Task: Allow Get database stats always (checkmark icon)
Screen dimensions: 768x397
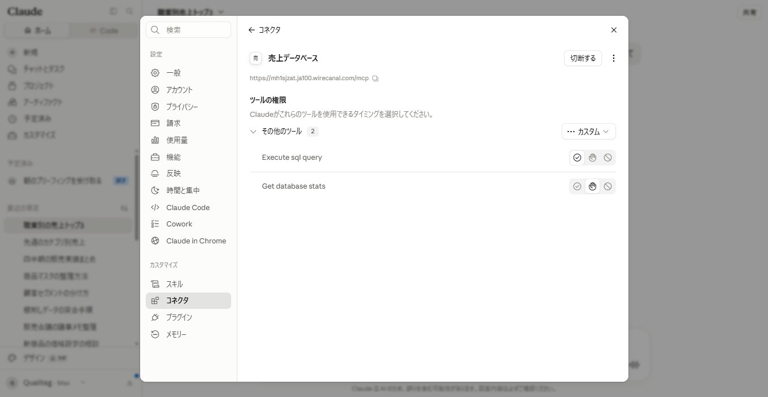Action: 577,186
